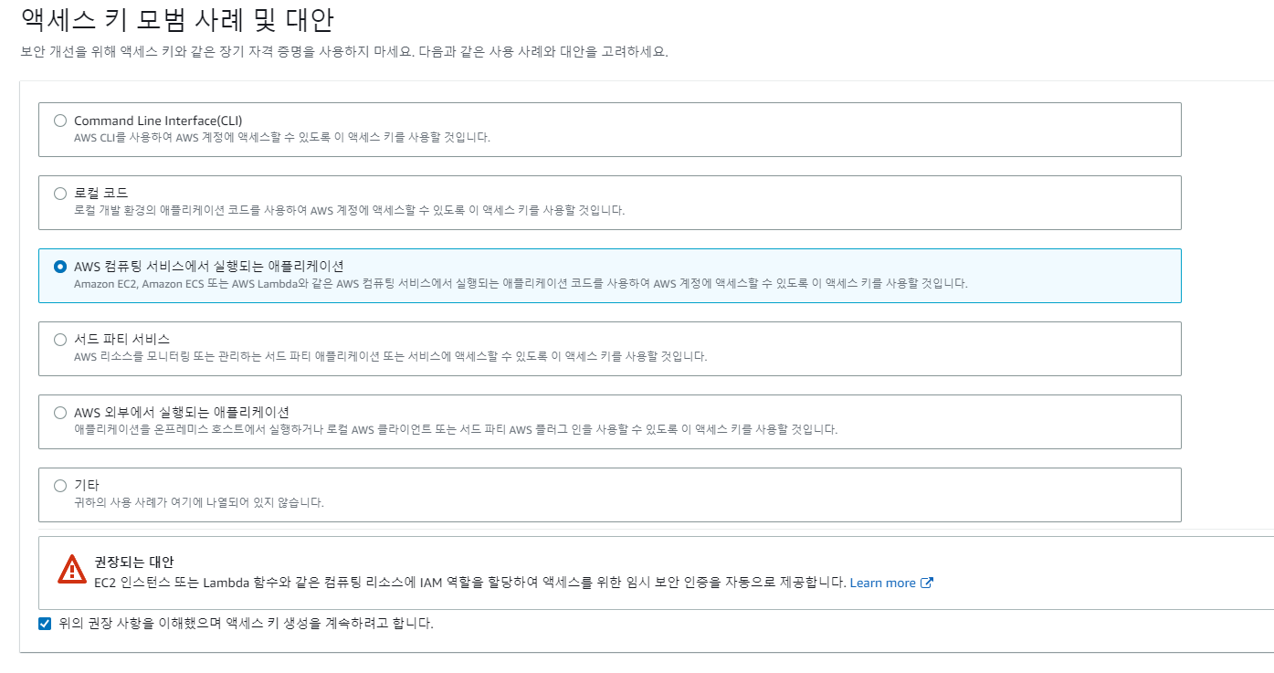1274x673 pixels.
Task: Select the 기타 radio option
Action: (x=60, y=486)
